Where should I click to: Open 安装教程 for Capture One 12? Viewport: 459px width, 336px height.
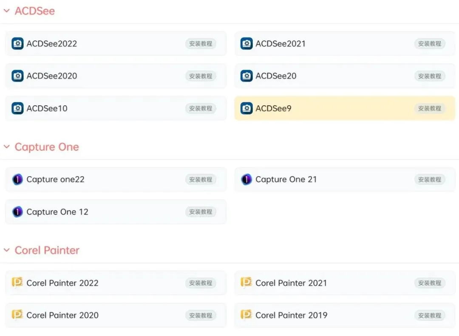point(201,212)
